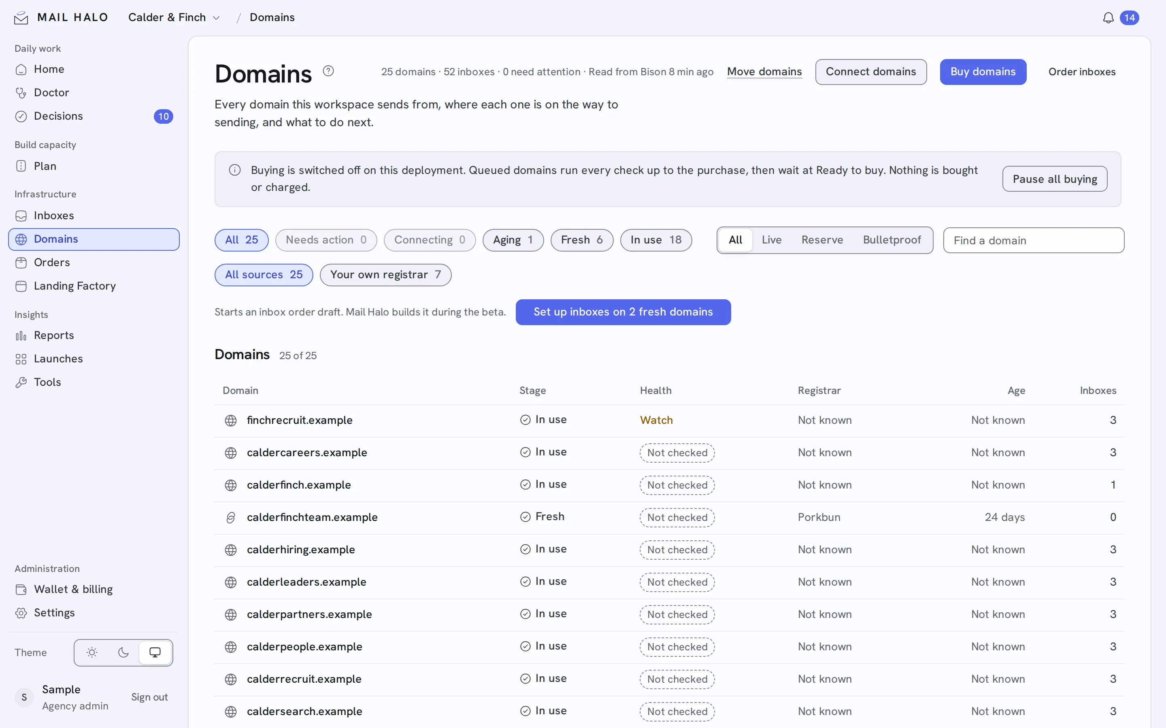The height and width of the screenshot is (728, 1166).
Task: Select the In use 18 filter
Action: (x=656, y=240)
